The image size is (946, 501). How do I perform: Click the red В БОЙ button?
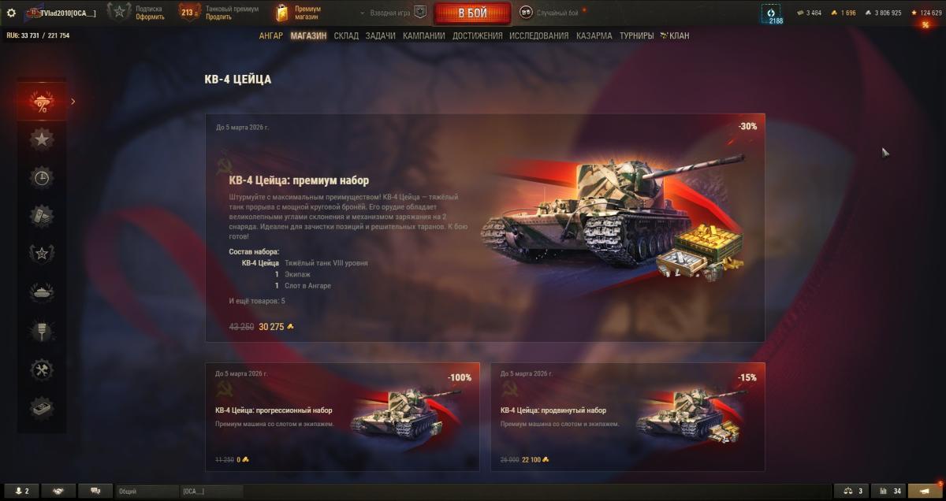(x=472, y=13)
